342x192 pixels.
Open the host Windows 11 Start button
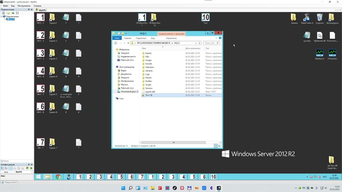point(123,188)
